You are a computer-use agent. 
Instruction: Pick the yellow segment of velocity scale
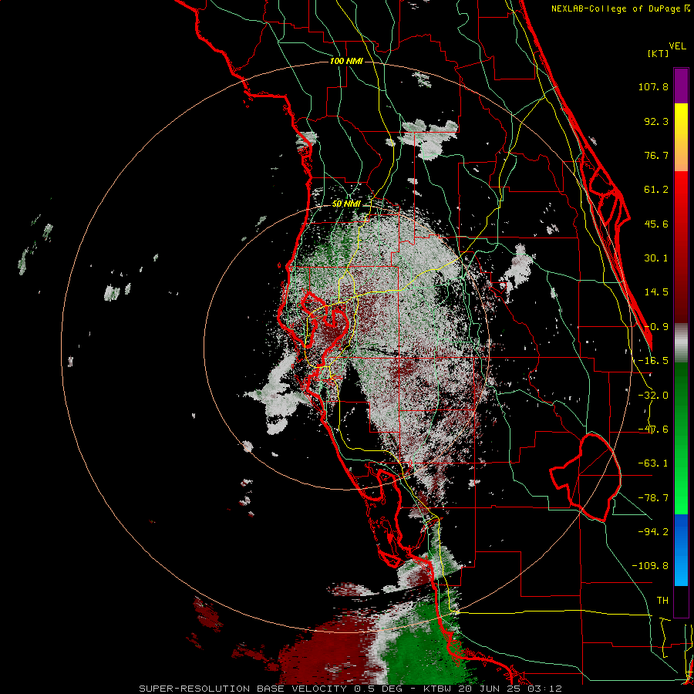pyautogui.click(x=681, y=137)
